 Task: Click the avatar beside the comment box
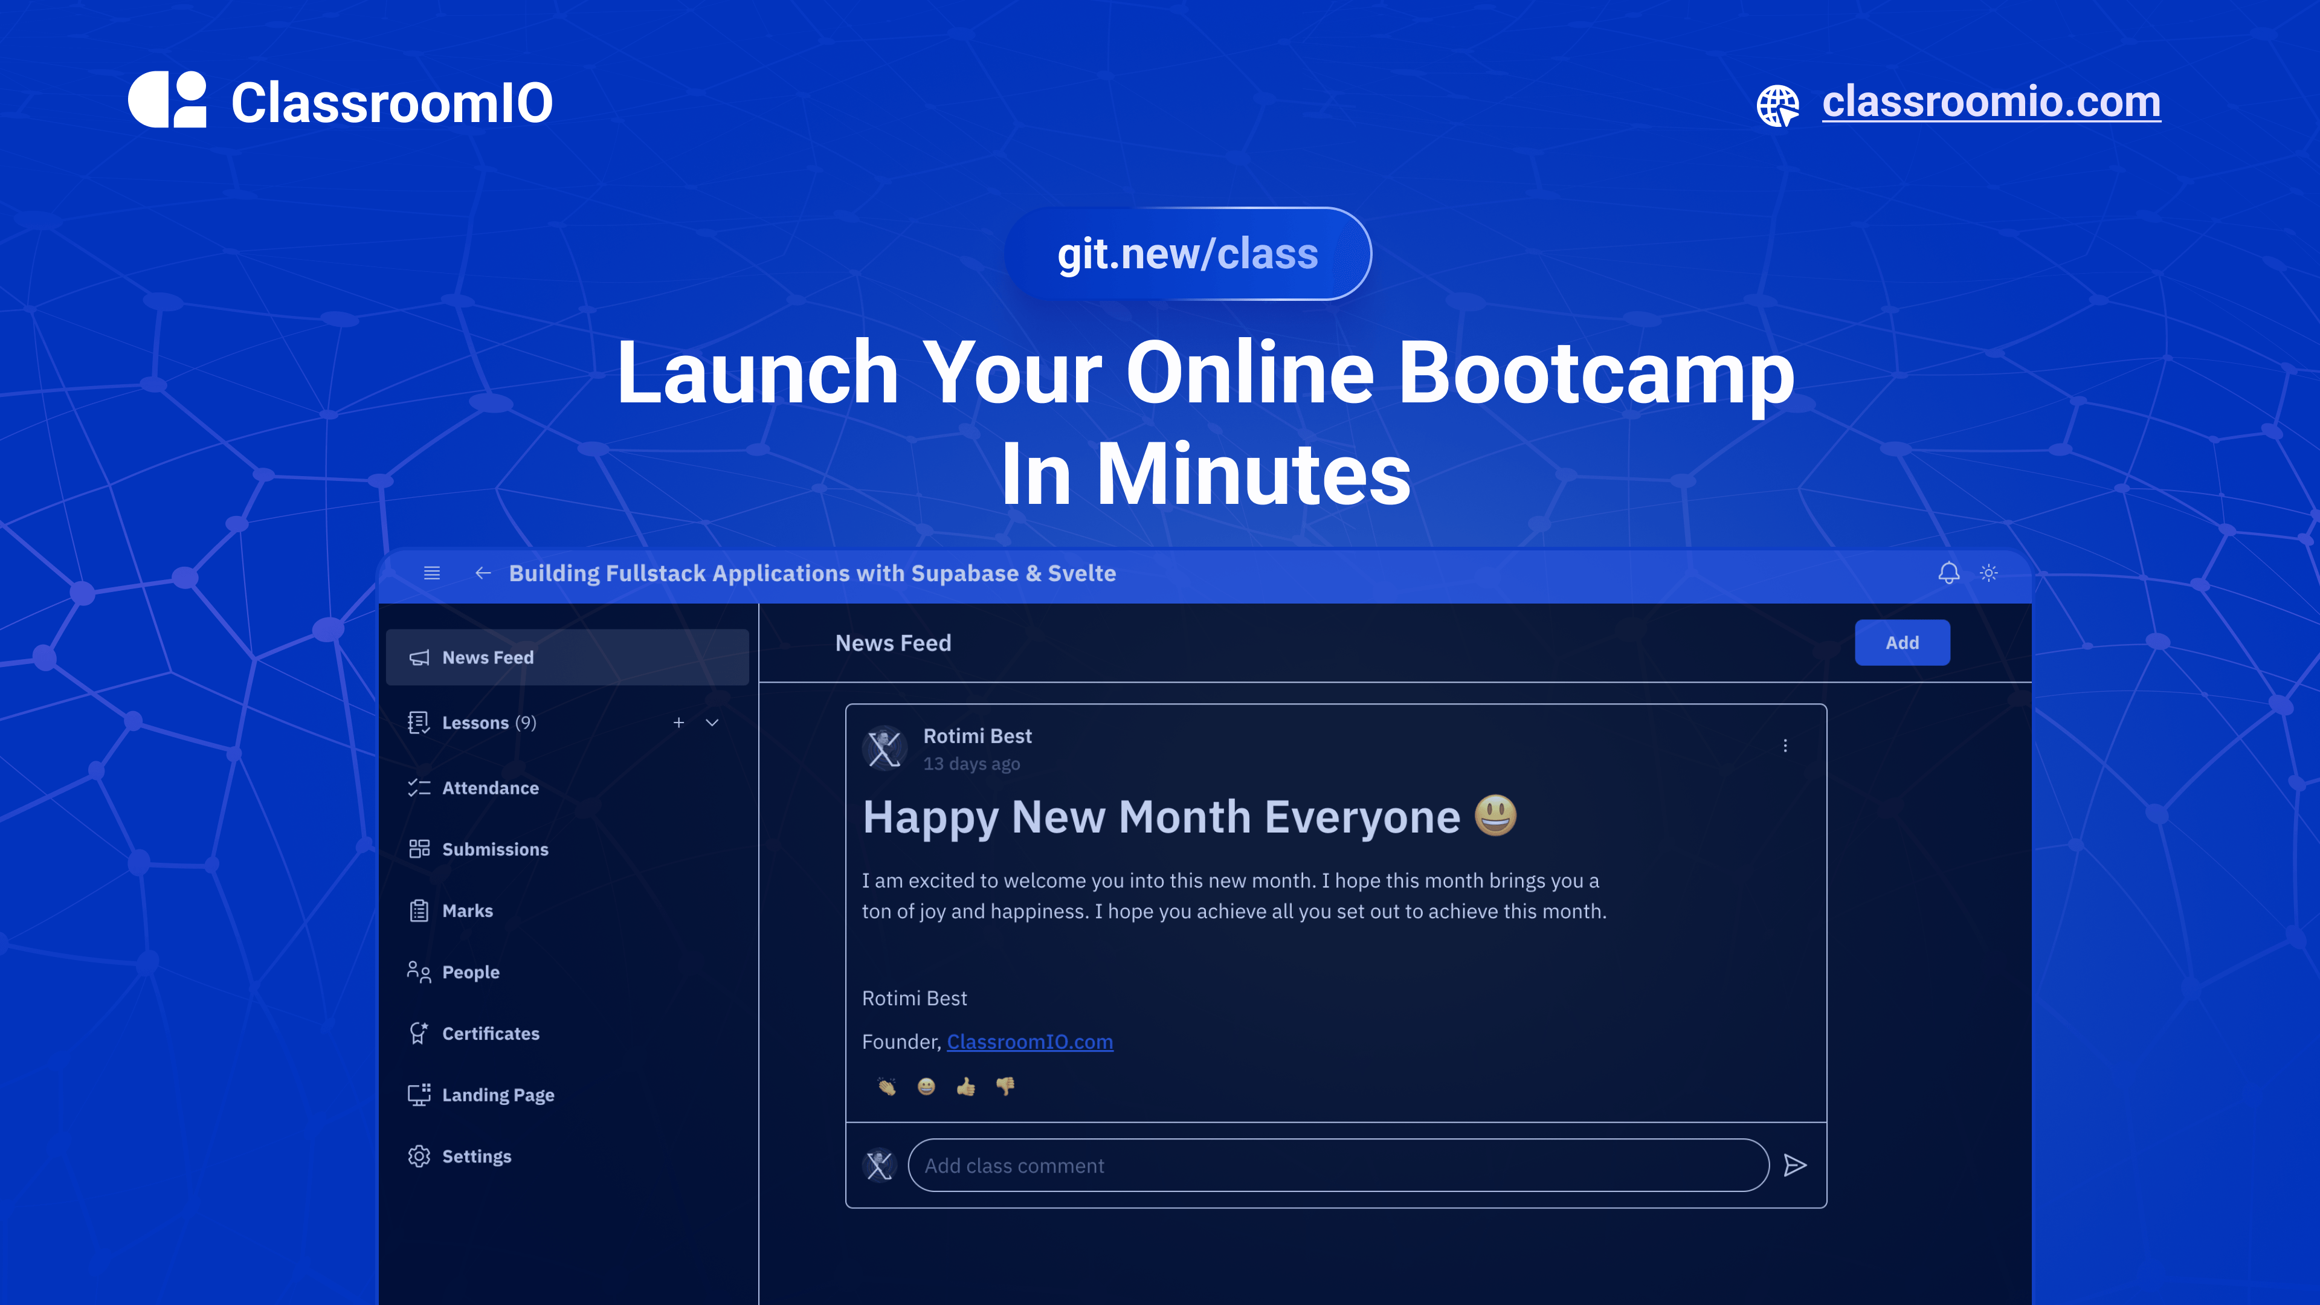click(x=879, y=1165)
